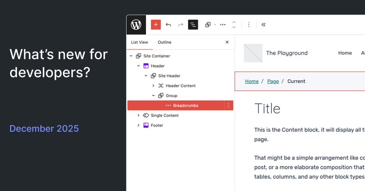Click The Playground site title
The width and height of the screenshot is (365, 191).
click(287, 53)
